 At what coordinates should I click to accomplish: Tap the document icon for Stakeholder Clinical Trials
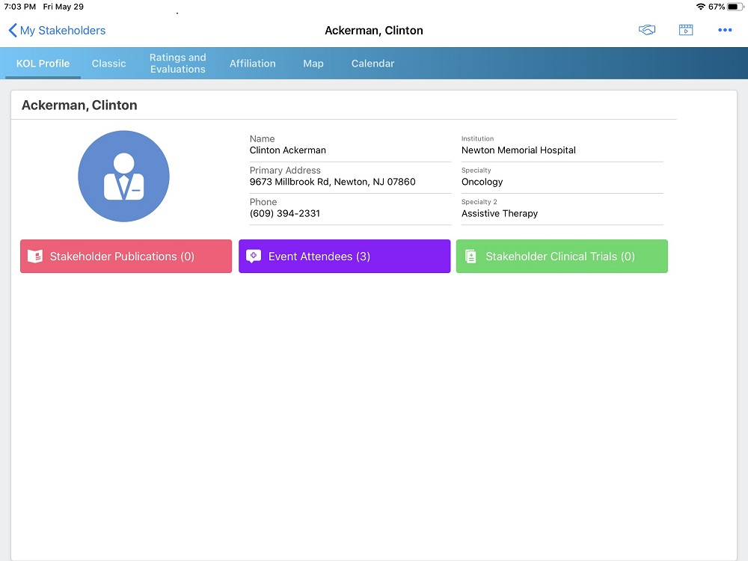470,257
